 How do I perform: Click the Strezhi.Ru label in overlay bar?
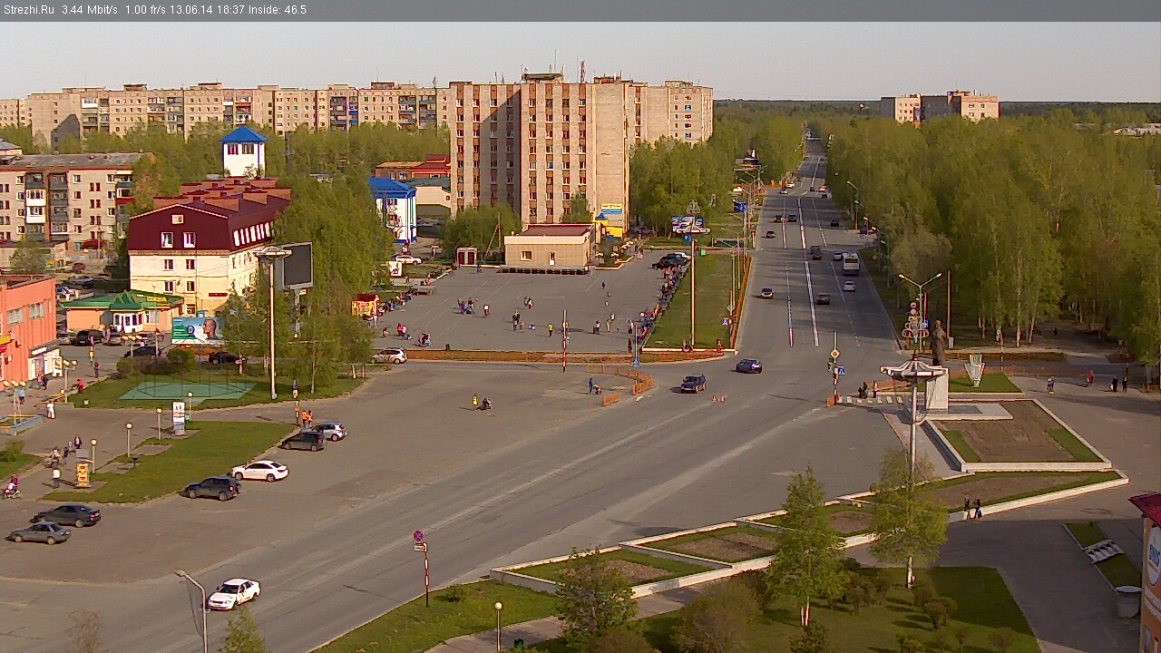29,10
